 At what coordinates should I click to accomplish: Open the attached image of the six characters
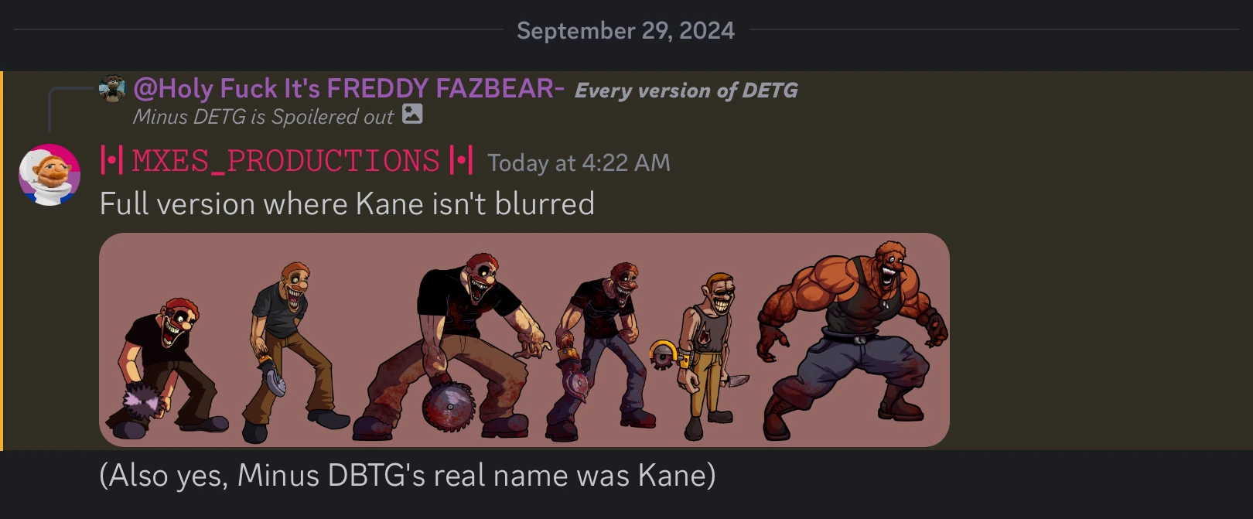point(524,340)
